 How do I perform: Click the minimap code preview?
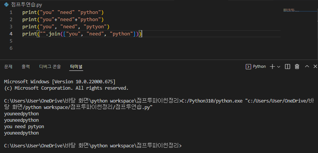(291, 10)
